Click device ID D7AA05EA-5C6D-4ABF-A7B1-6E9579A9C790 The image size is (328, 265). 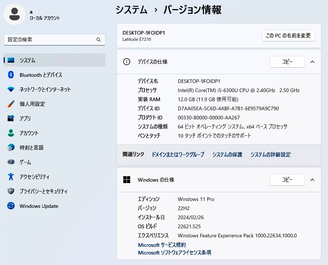[228, 108]
